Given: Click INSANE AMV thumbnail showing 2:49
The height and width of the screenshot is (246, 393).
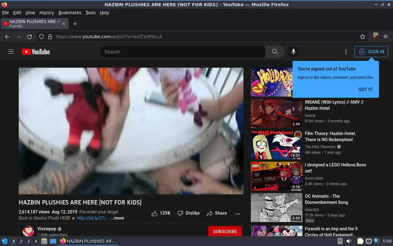Looking at the screenshot, I should click(277, 113).
